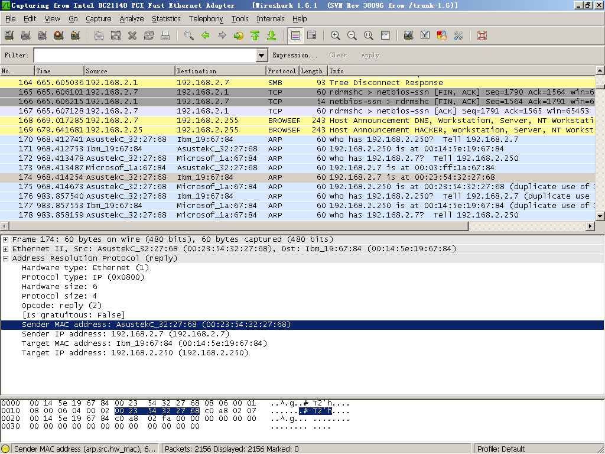
Task: Toggle packet list colorizing
Action: point(295,36)
